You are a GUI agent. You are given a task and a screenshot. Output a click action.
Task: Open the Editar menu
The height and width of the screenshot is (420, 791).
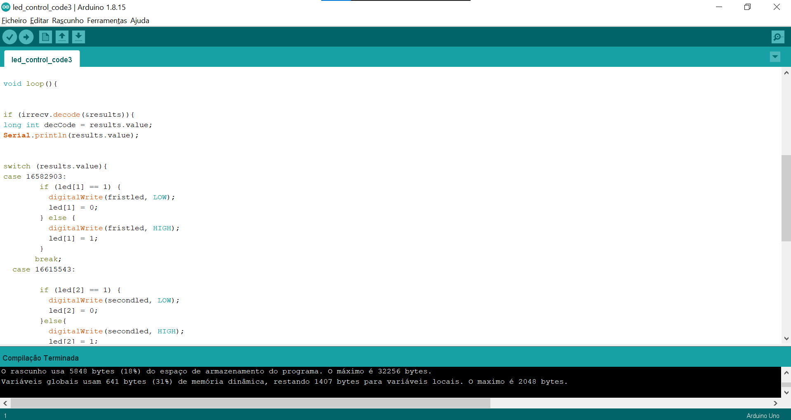pyautogui.click(x=39, y=21)
